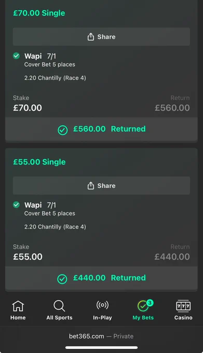The image size is (203, 353).
Task: Open the Casino slot machine icon
Action: click(183, 306)
